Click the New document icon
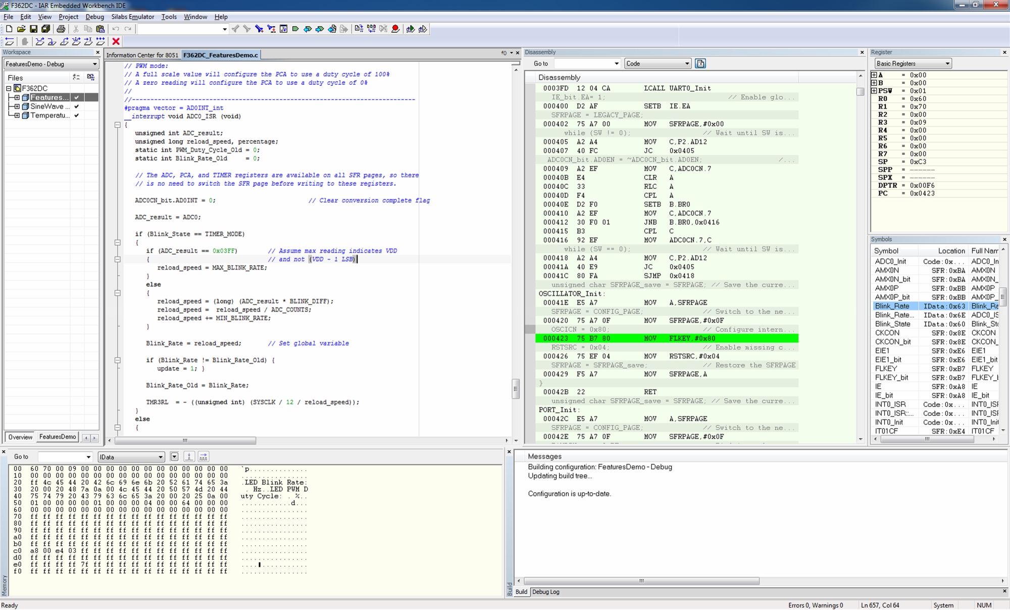1010x610 pixels. (x=9, y=29)
